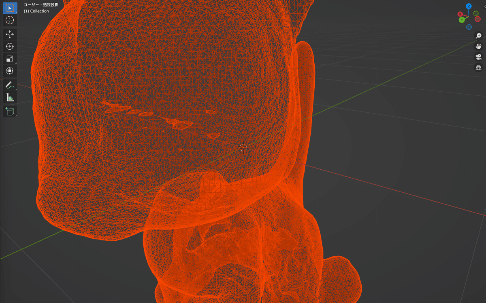Activate the Add Cube tool

tap(10, 111)
